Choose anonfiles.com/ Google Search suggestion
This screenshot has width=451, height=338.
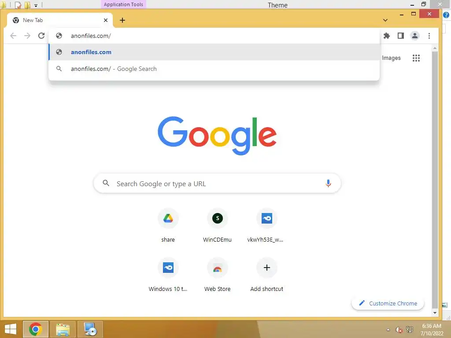(214, 69)
